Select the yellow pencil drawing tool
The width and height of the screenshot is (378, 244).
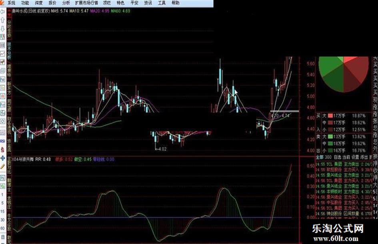pos(3,166)
